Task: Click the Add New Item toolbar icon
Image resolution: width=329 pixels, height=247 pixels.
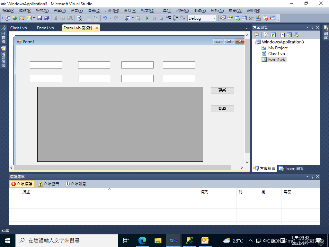Action: [29, 18]
